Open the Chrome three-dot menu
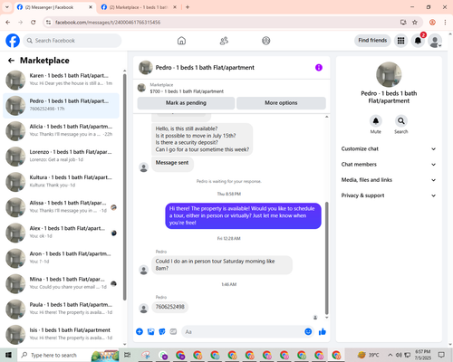 pos(445,23)
